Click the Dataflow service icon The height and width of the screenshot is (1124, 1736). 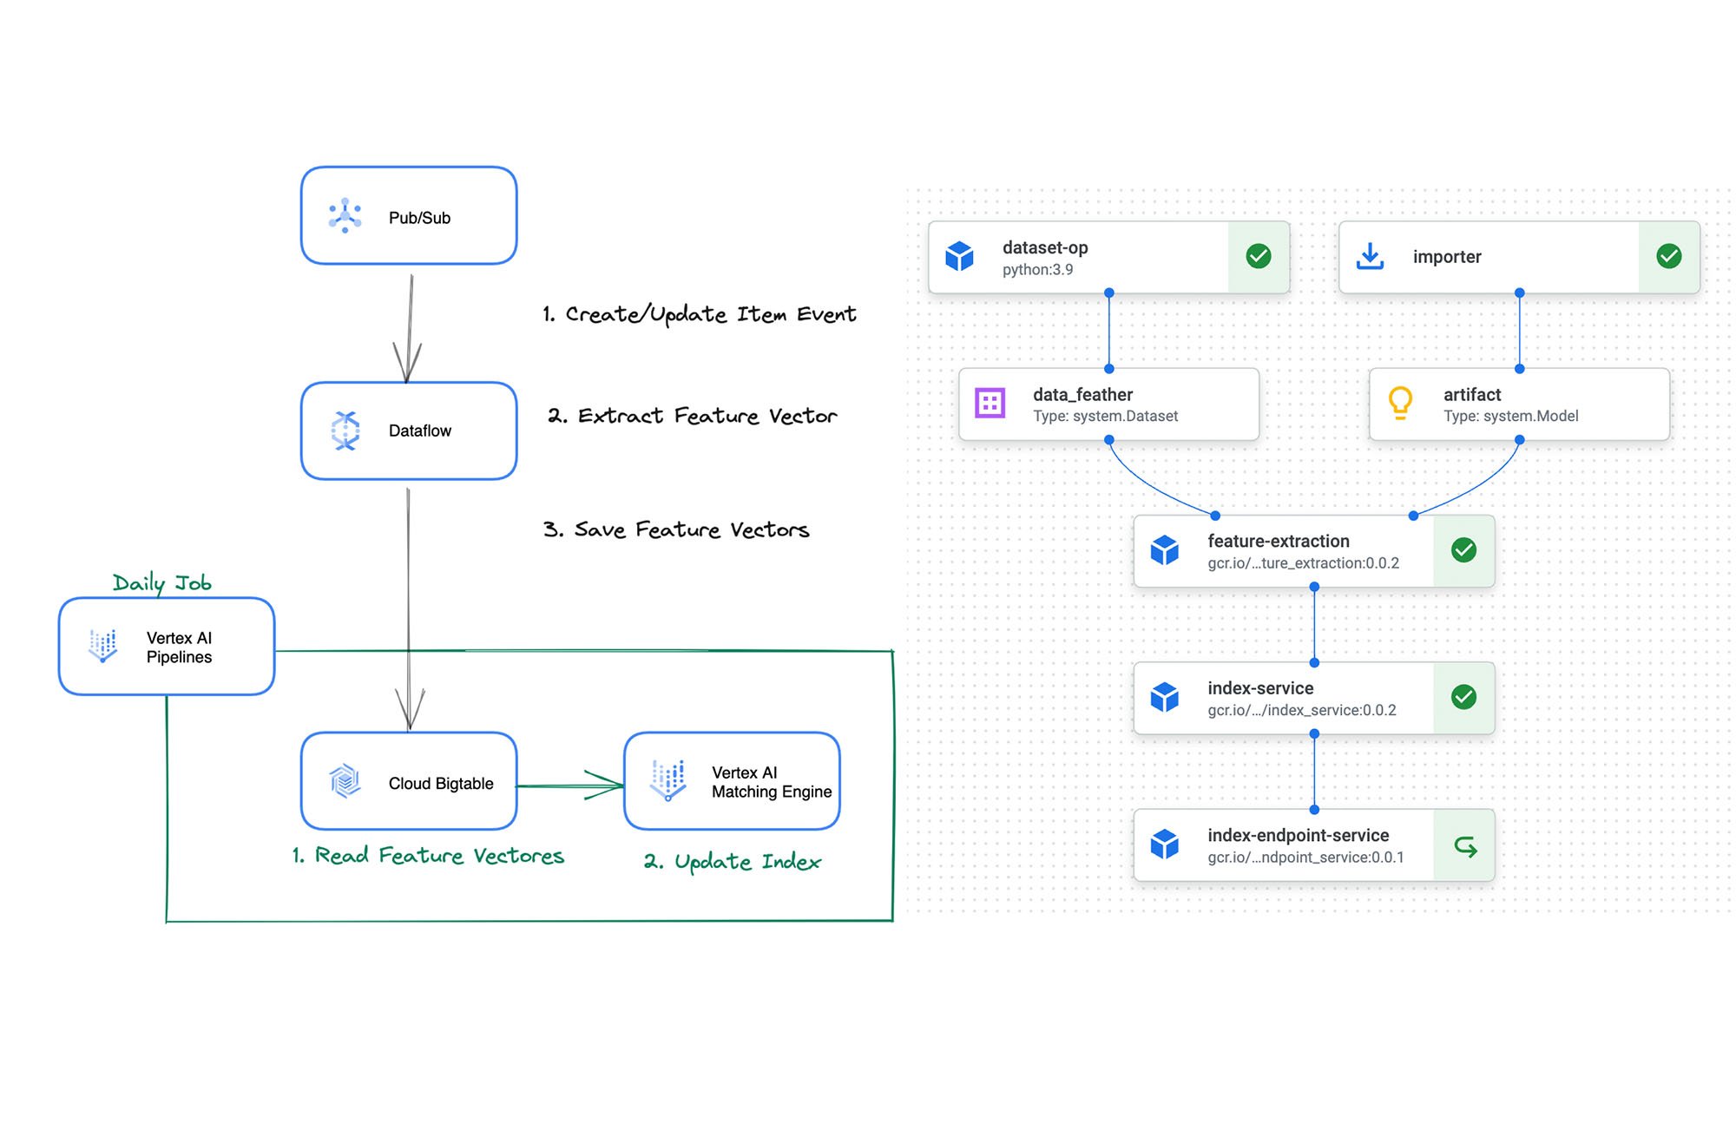coord(345,431)
